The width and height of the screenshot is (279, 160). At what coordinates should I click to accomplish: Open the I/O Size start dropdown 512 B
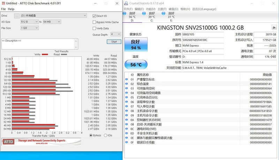pos(30,22)
